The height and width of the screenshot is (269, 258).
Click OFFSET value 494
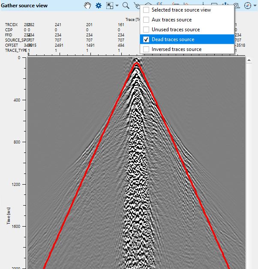(x=121, y=45)
